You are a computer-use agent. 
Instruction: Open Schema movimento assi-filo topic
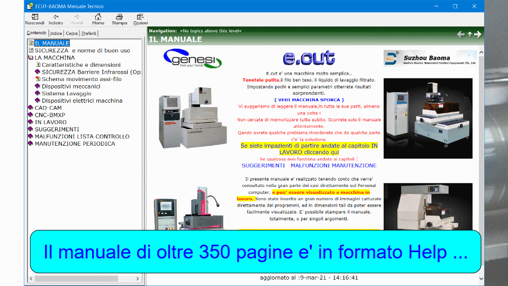81,79
